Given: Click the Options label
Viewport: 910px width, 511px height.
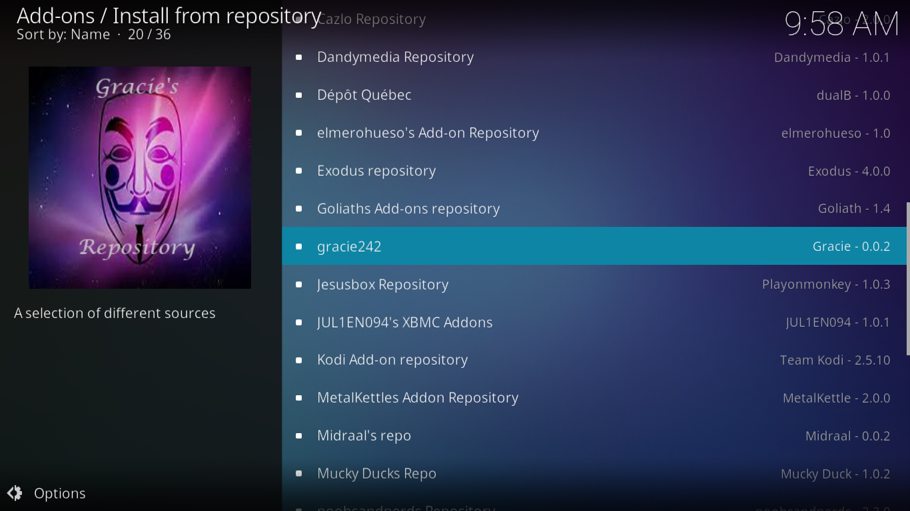Looking at the screenshot, I should click(60, 494).
